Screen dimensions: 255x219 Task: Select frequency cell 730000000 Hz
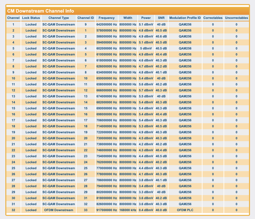106,138
